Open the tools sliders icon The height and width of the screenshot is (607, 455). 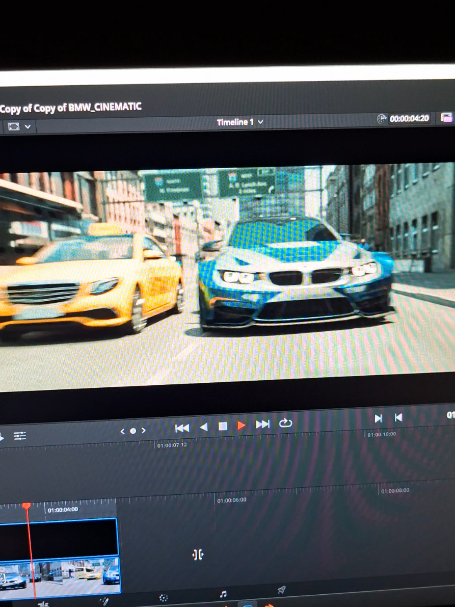pos(20,436)
